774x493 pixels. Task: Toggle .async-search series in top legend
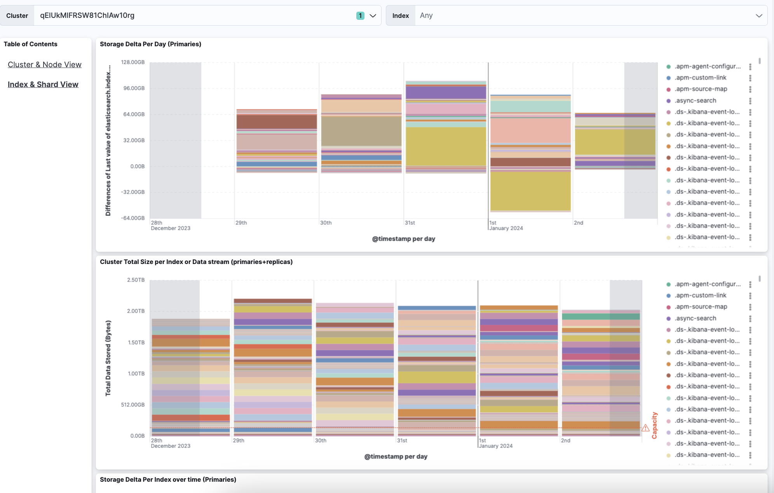pos(695,101)
